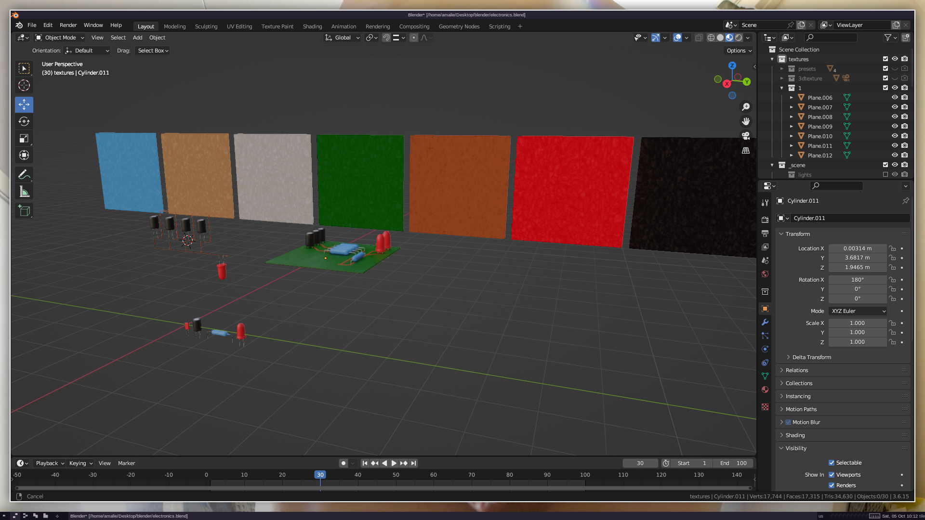
Task: Toggle camera view button in viewport
Action: pyautogui.click(x=746, y=136)
